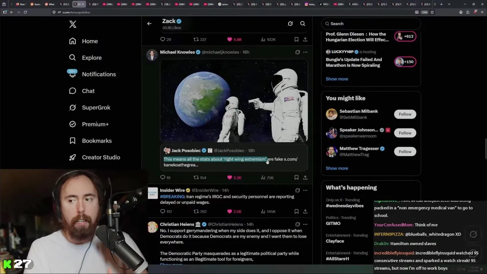Open the astronaut meme image
This screenshot has height=274, width=487.
pyautogui.click(x=234, y=101)
